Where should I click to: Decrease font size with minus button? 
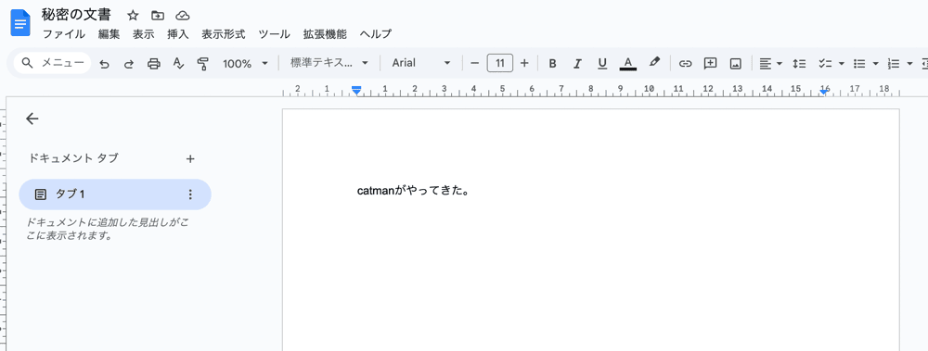coord(474,63)
